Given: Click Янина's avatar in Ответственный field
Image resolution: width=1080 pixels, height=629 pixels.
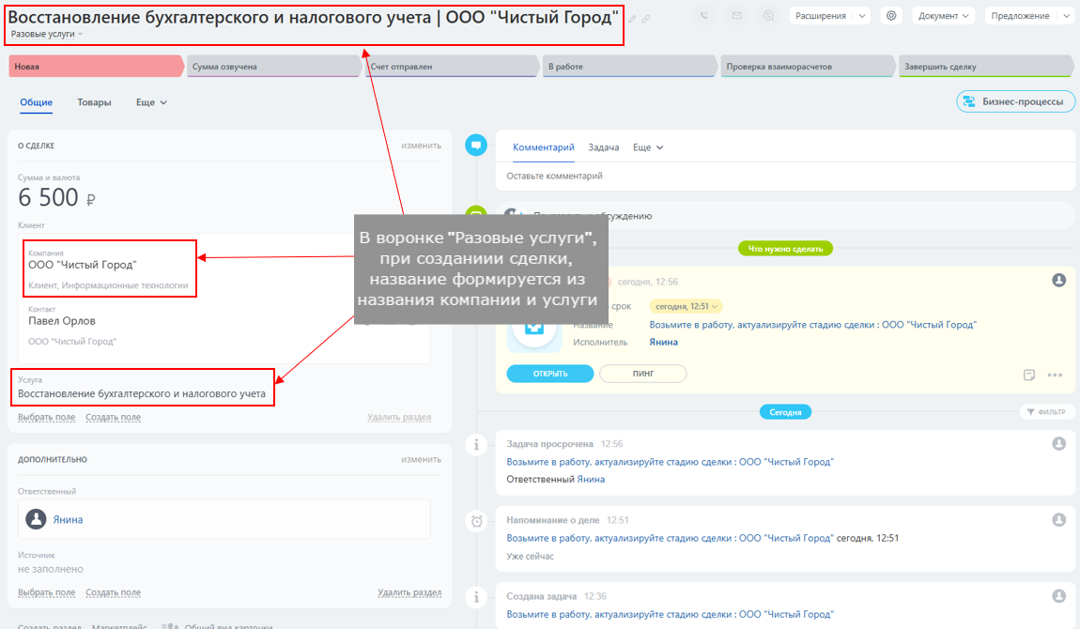Looking at the screenshot, I should point(36,519).
